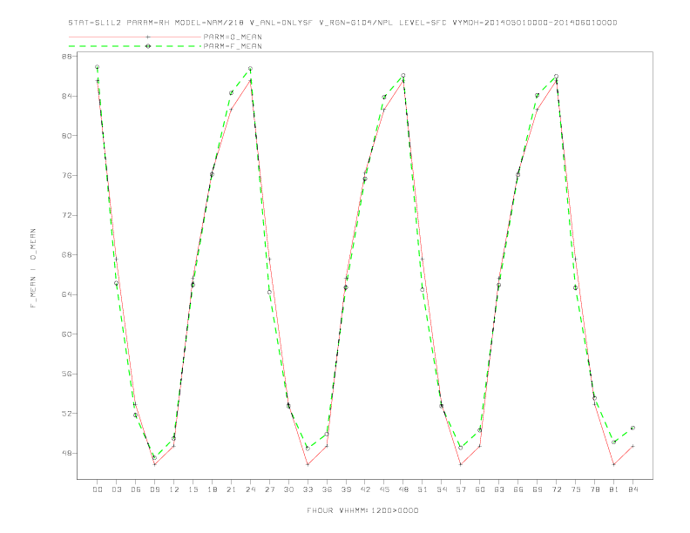
Task: Select the F_MEAN circle data point at hour 69
Action: 538,95
